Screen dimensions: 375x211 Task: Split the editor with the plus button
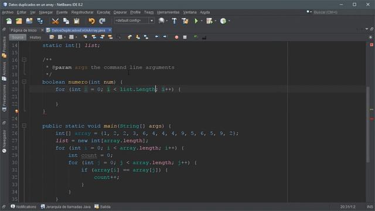pos(370,38)
